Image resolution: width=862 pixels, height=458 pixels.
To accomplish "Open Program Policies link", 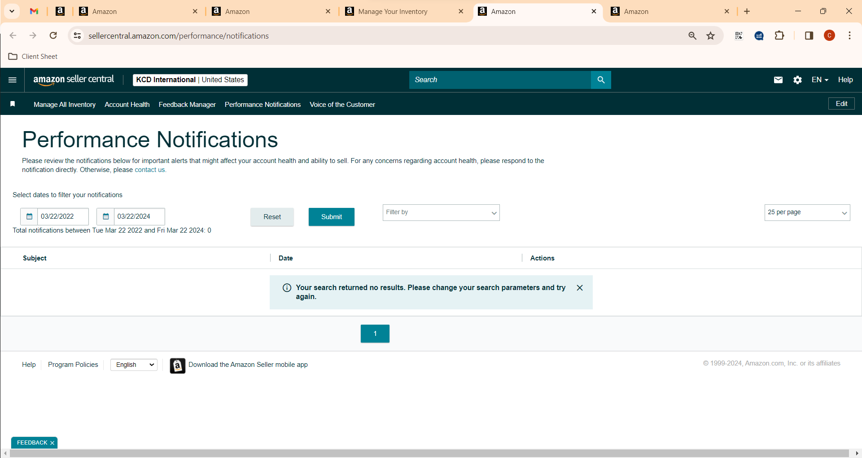I will coord(73,365).
